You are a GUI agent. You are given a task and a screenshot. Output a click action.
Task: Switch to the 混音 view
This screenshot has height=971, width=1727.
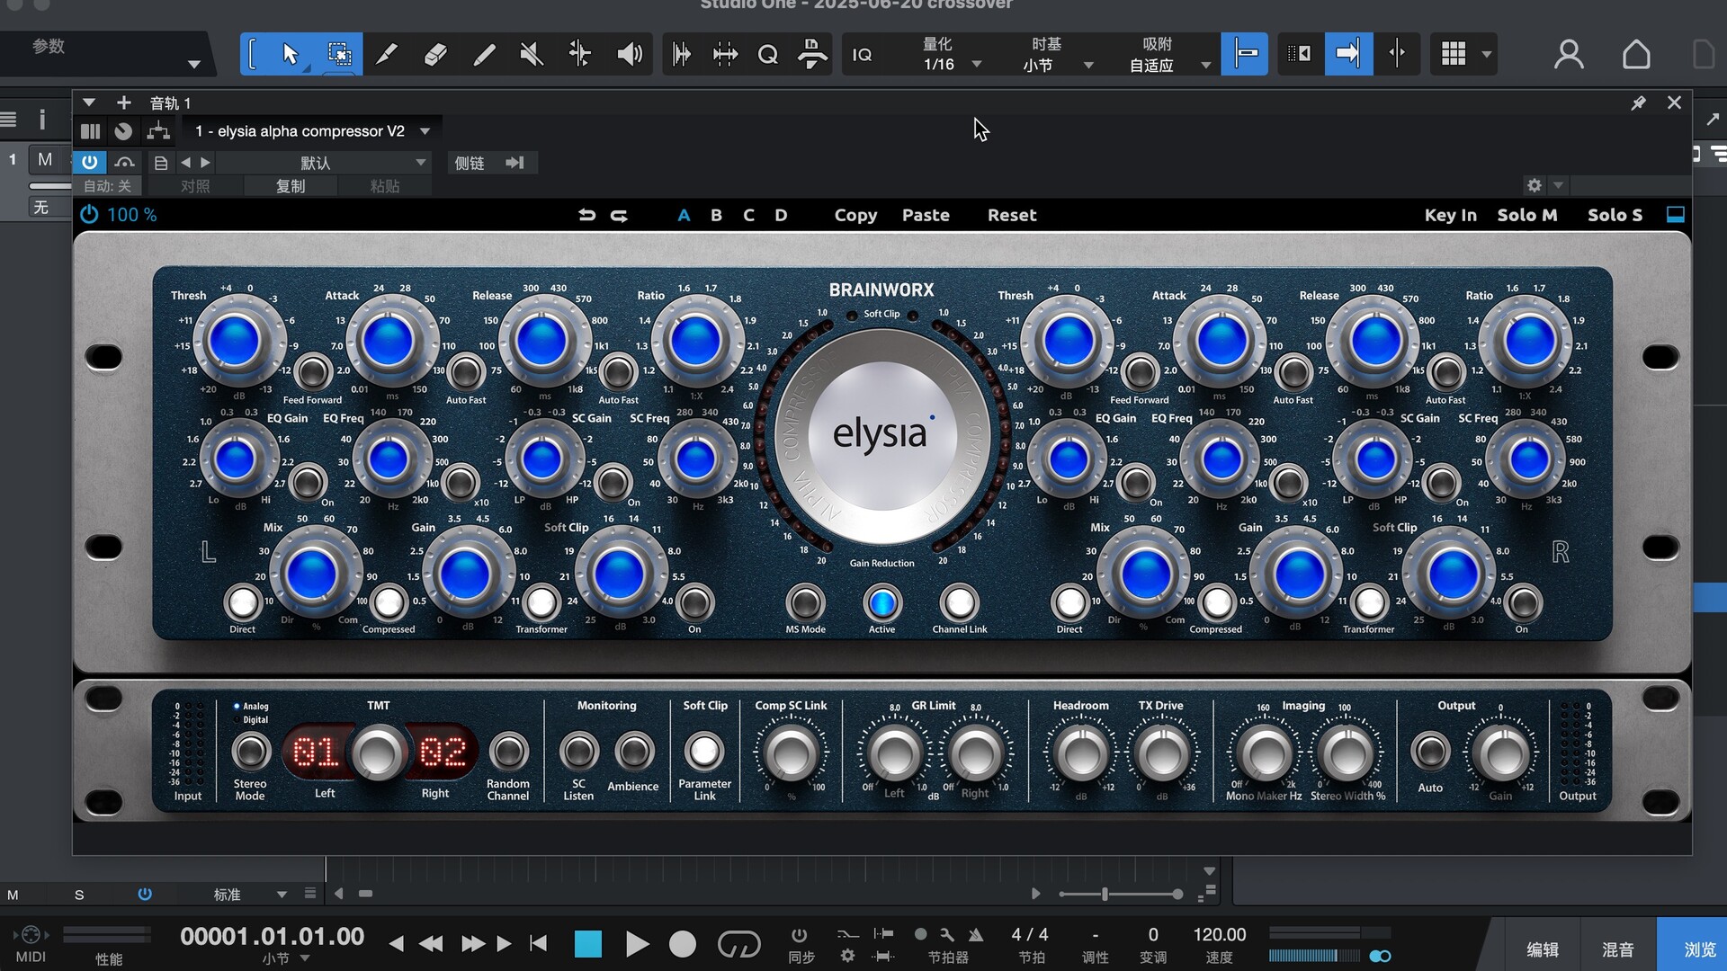coord(1618,949)
